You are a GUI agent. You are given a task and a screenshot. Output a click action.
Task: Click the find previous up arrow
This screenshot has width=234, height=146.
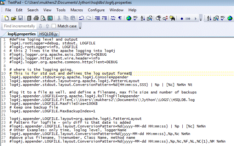point(47,26)
